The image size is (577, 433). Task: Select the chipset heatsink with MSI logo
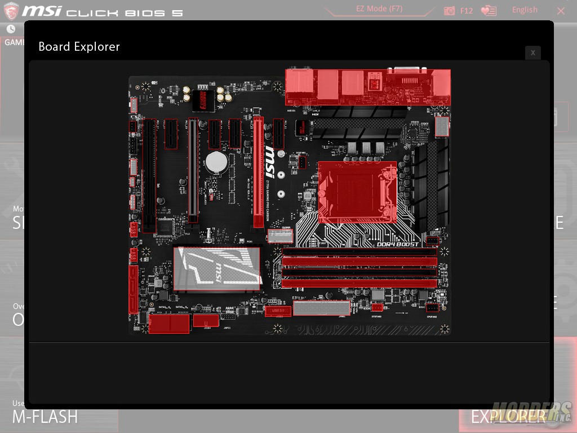[217, 269]
